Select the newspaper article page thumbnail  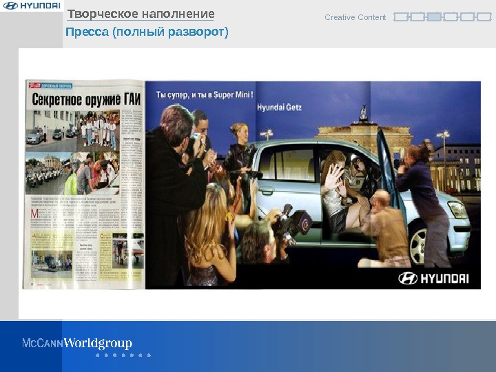pyautogui.click(x=84, y=184)
